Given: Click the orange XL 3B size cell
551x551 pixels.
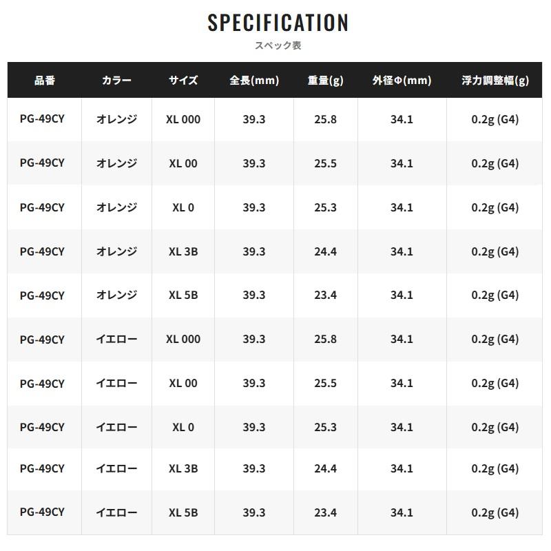Looking at the screenshot, I should pyautogui.click(x=183, y=251).
